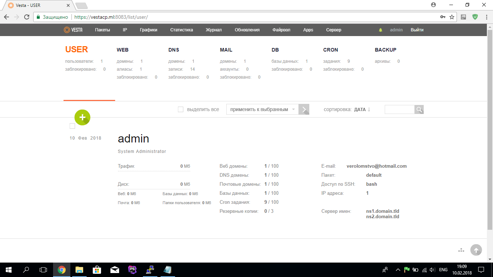Open Chrome from the Windows taskbar
Viewport: 493px width, 277px height.
(62, 269)
